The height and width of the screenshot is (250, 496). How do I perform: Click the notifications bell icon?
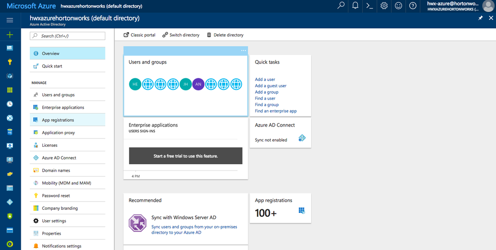point(355,6)
